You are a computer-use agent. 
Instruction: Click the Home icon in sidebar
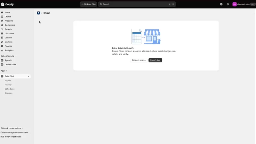[2, 12]
